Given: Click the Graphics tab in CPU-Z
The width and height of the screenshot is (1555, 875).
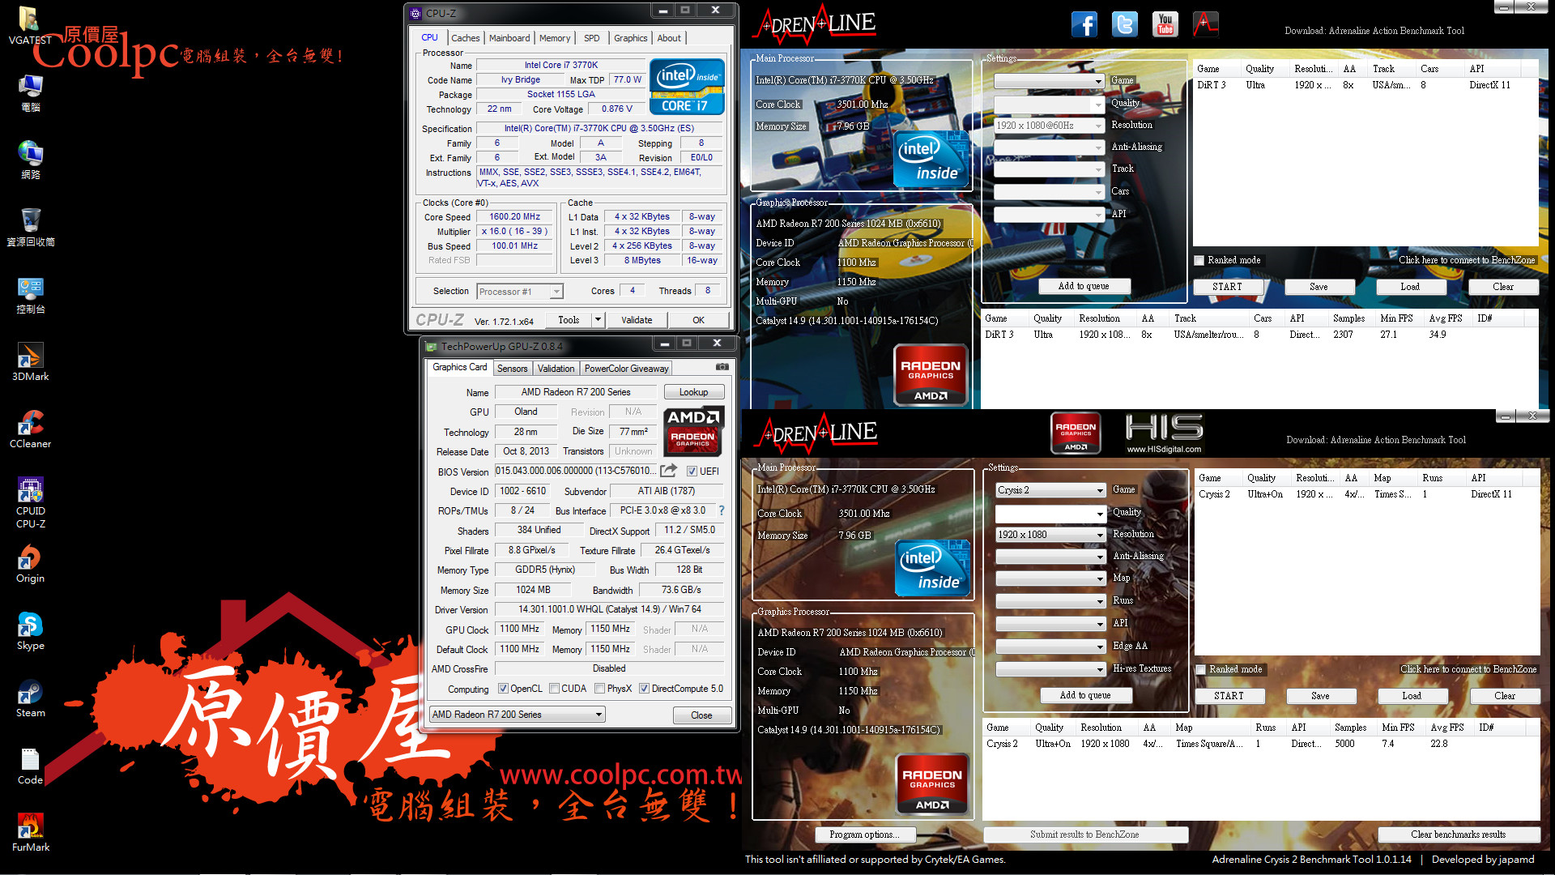Looking at the screenshot, I should [x=630, y=38].
